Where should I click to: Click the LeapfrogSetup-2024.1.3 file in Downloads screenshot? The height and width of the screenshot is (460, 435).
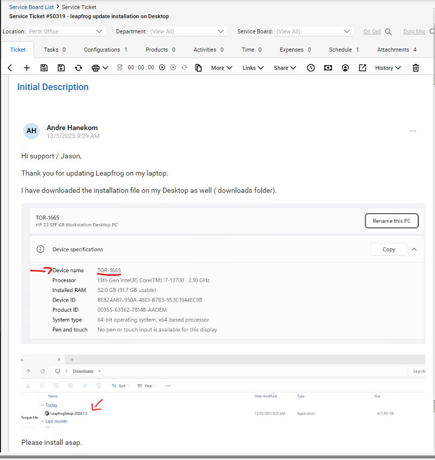tap(66, 413)
